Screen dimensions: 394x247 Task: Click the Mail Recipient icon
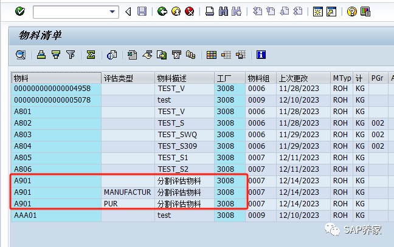[x=176, y=55]
